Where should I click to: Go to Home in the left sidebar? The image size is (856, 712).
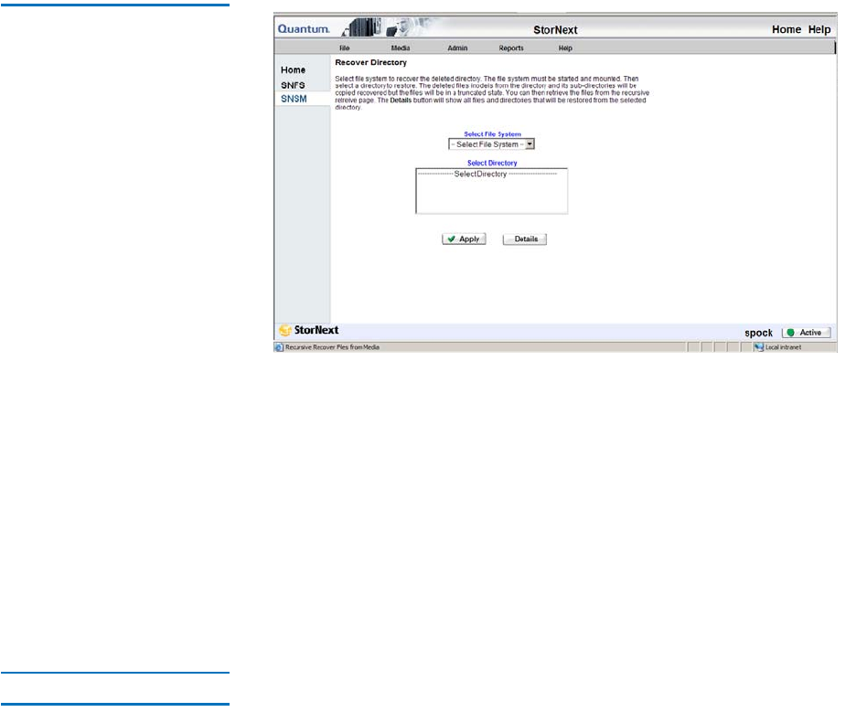294,69
